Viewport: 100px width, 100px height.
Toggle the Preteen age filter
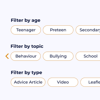point(58,30)
